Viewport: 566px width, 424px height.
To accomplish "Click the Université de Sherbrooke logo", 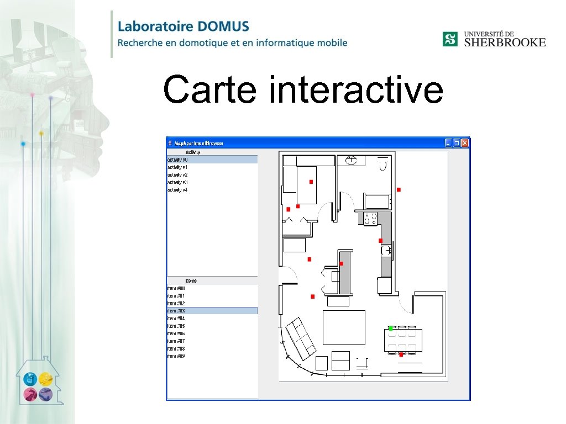I will [x=494, y=38].
